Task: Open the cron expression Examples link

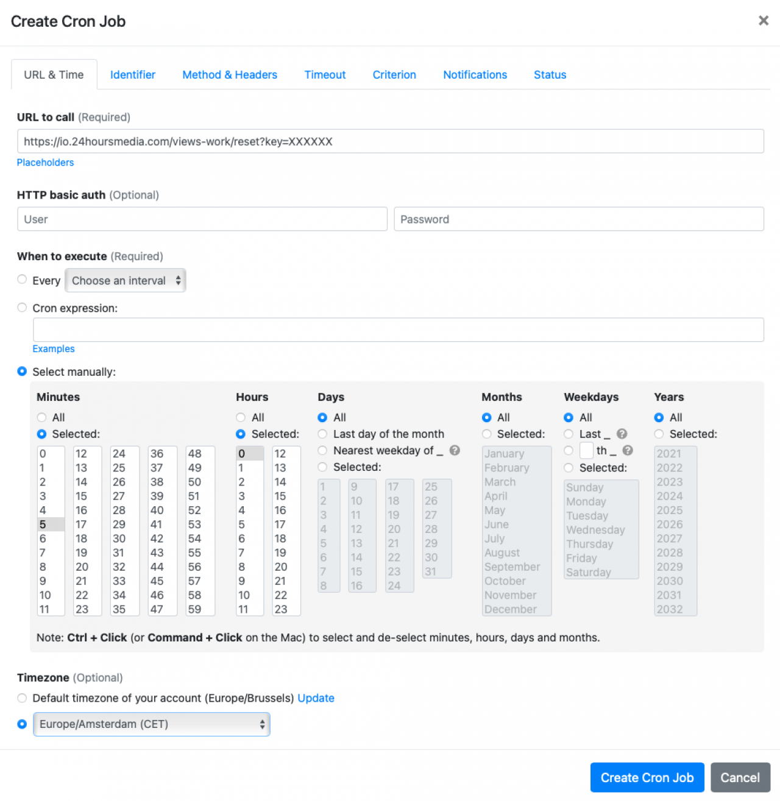Action: tap(54, 348)
